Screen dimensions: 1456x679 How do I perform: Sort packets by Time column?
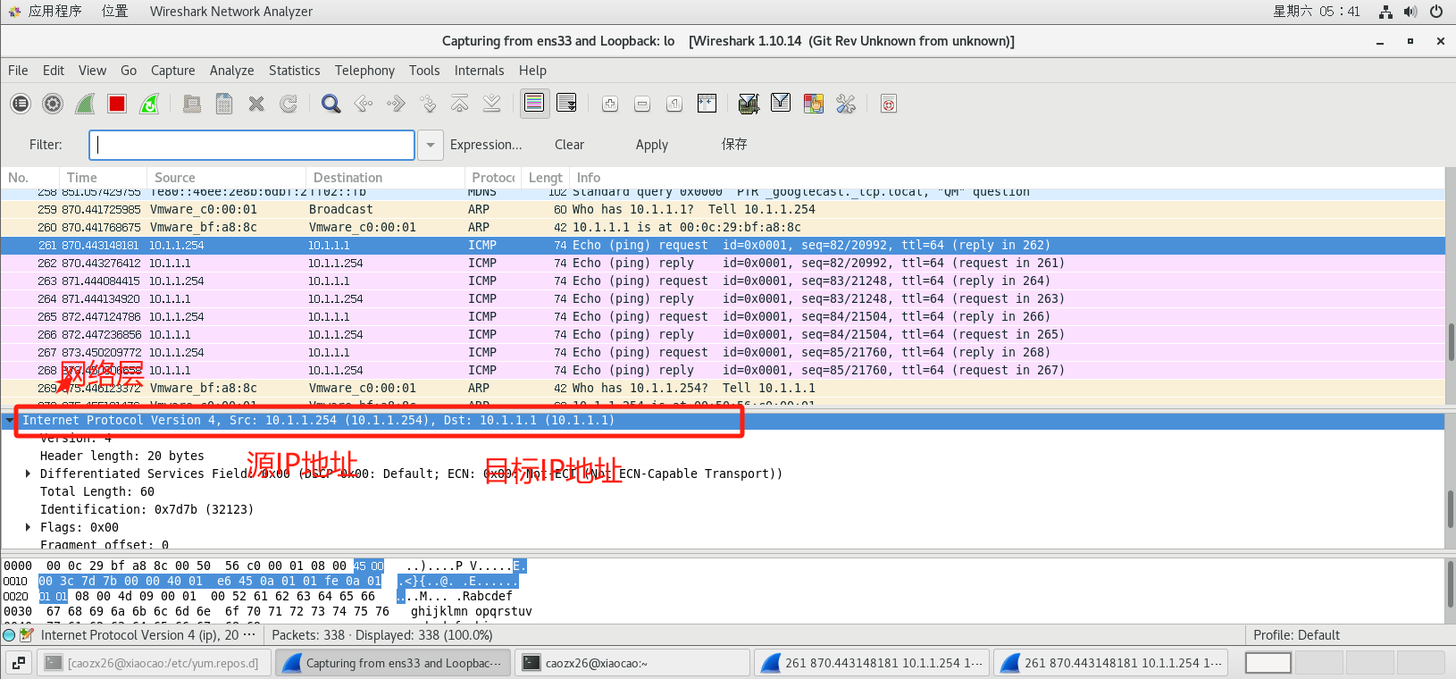tap(103, 178)
